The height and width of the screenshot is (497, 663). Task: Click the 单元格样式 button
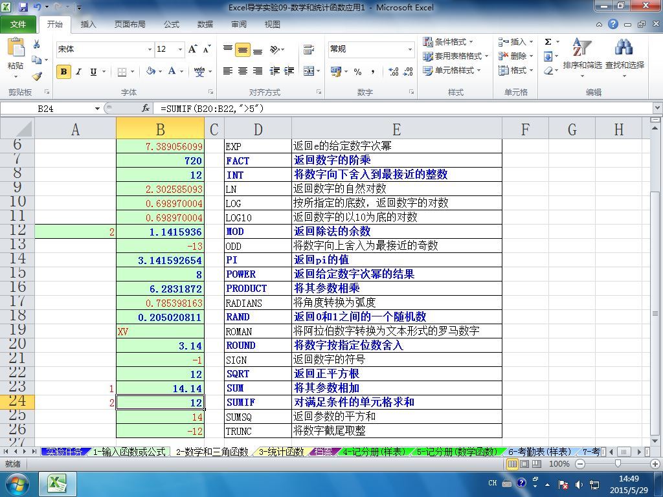(x=453, y=70)
